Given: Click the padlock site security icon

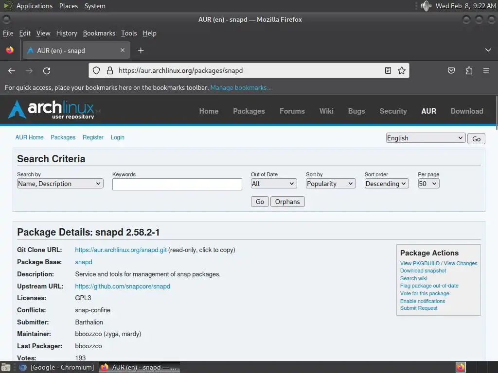Looking at the screenshot, I should click(110, 70).
